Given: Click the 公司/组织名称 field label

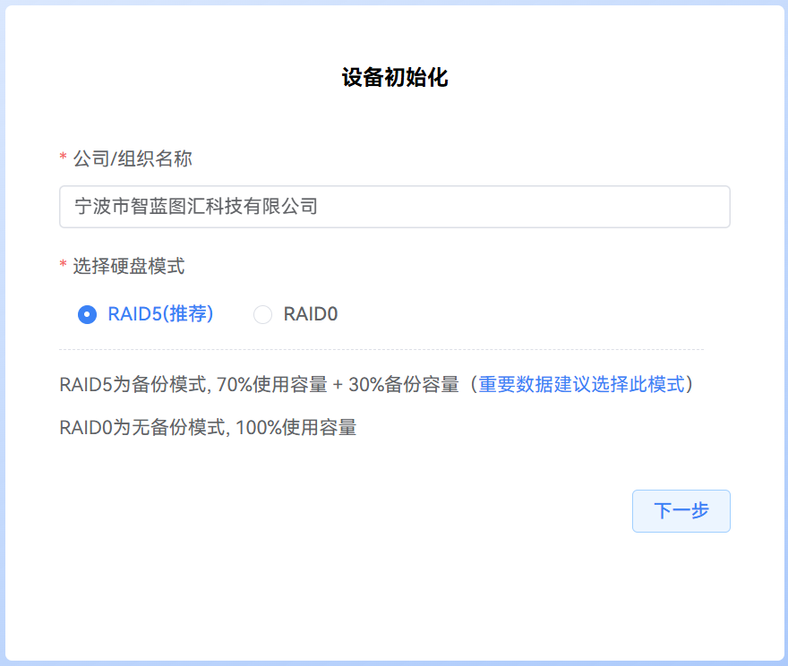Looking at the screenshot, I should tap(133, 159).
